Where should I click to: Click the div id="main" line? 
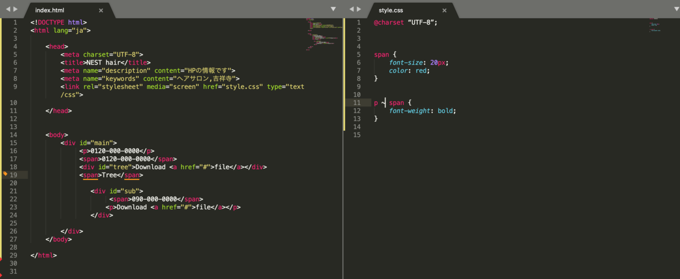click(x=89, y=143)
